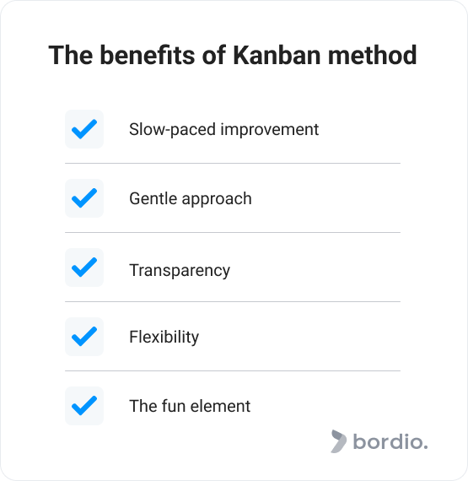The height and width of the screenshot is (481, 468).
Task: Toggle the fun element checkbox
Action: pos(84,406)
